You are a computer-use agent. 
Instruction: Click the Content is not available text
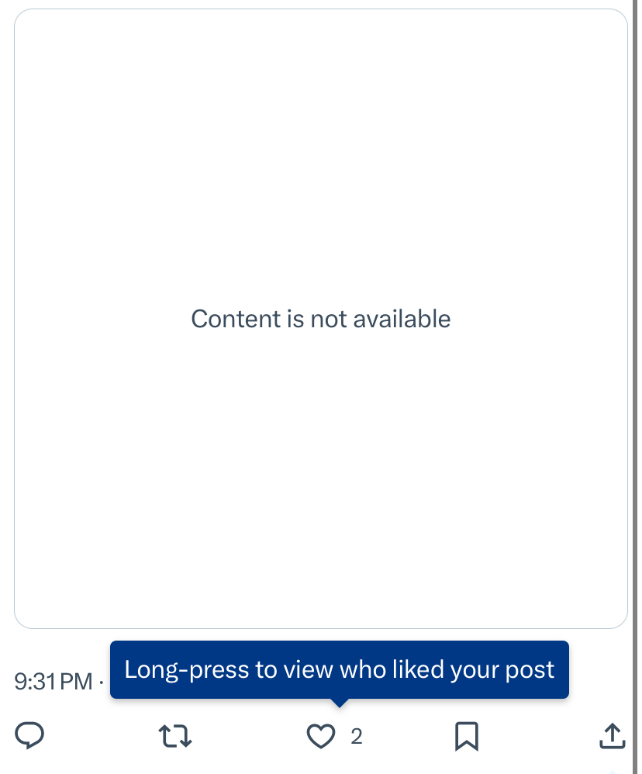pyautogui.click(x=321, y=319)
